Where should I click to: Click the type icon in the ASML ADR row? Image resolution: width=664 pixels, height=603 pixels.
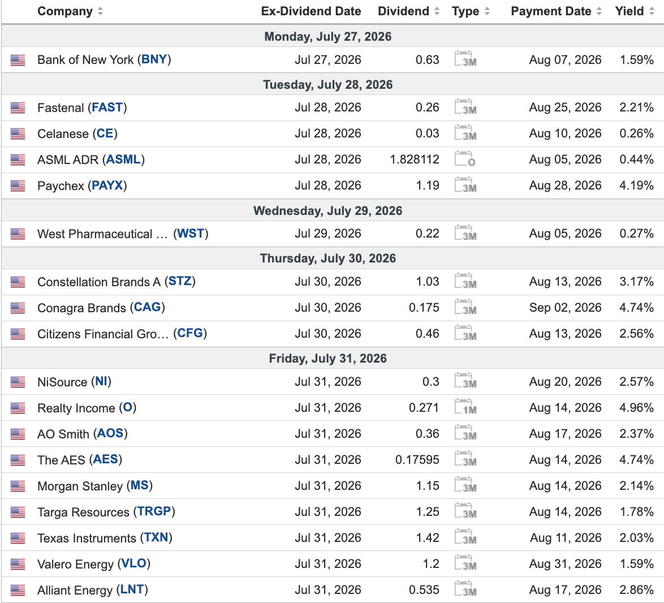coord(465,159)
